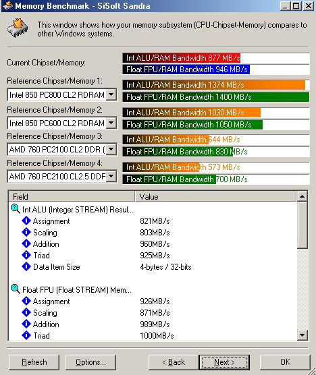Image resolution: width=316 pixels, height=375 pixels.
Task: Click the Int ALU results magnifier icon
Action: (x=16, y=209)
